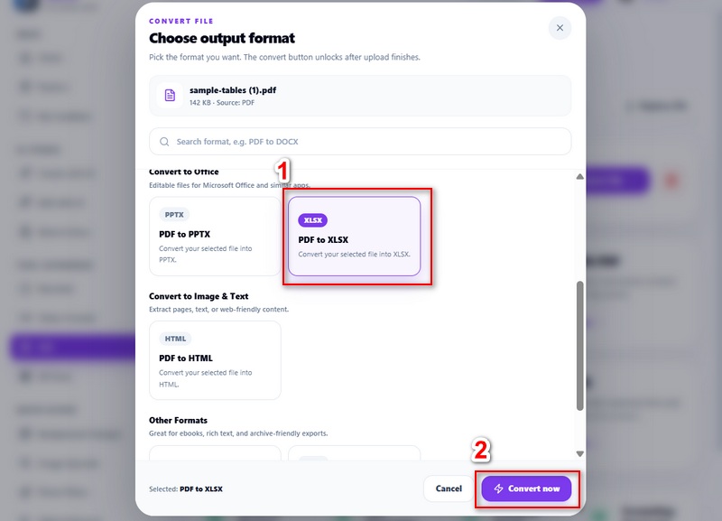The width and height of the screenshot is (722, 521).
Task: Click the PPTX badge label
Action: click(x=174, y=215)
